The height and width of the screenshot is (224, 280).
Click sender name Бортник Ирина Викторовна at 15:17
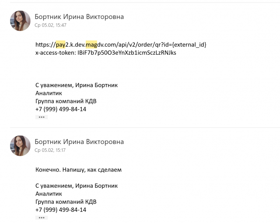[x=79, y=141]
